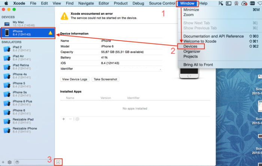The image size is (262, 166).
Task: Select iPhone 4s simulator
Action: point(27,76)
